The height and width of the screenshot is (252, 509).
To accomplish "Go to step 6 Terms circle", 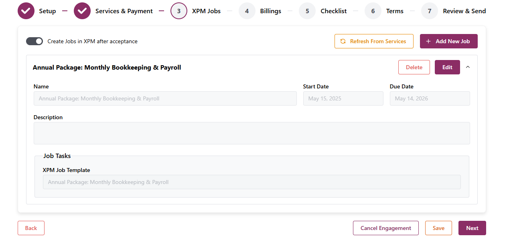I will (373, 11).
